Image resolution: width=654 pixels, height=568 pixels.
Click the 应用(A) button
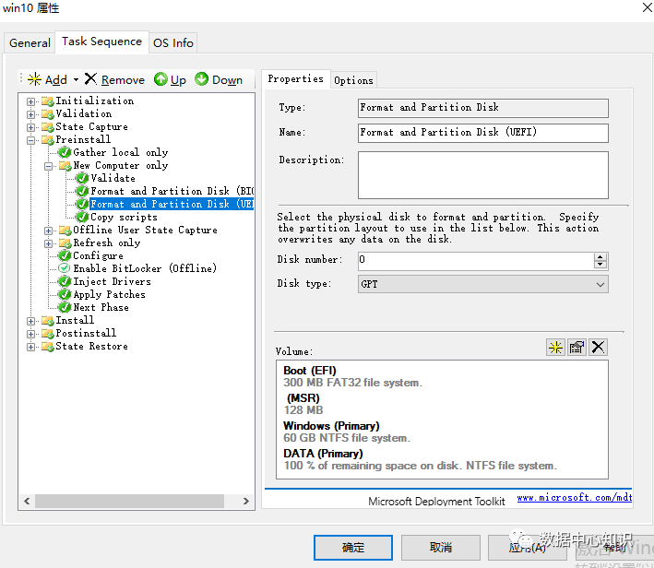point(528,548)
